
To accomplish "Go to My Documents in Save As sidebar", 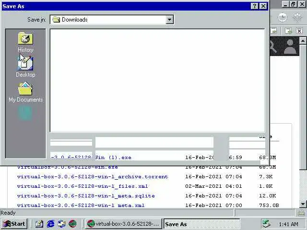I will (x=25, y=92).
